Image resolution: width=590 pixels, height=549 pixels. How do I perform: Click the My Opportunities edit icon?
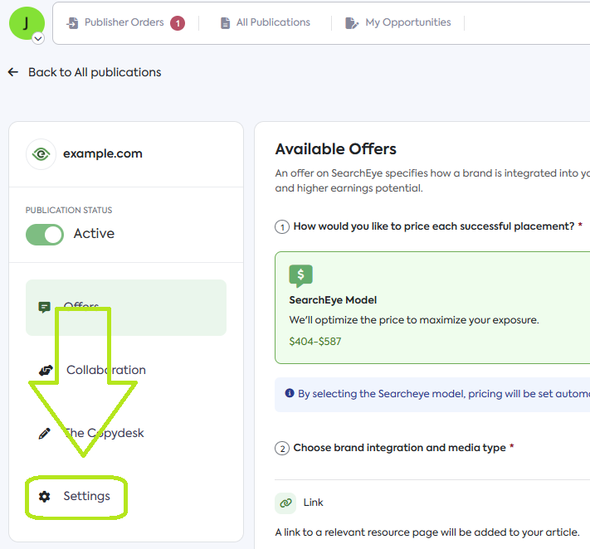click(x=352, y=23)
